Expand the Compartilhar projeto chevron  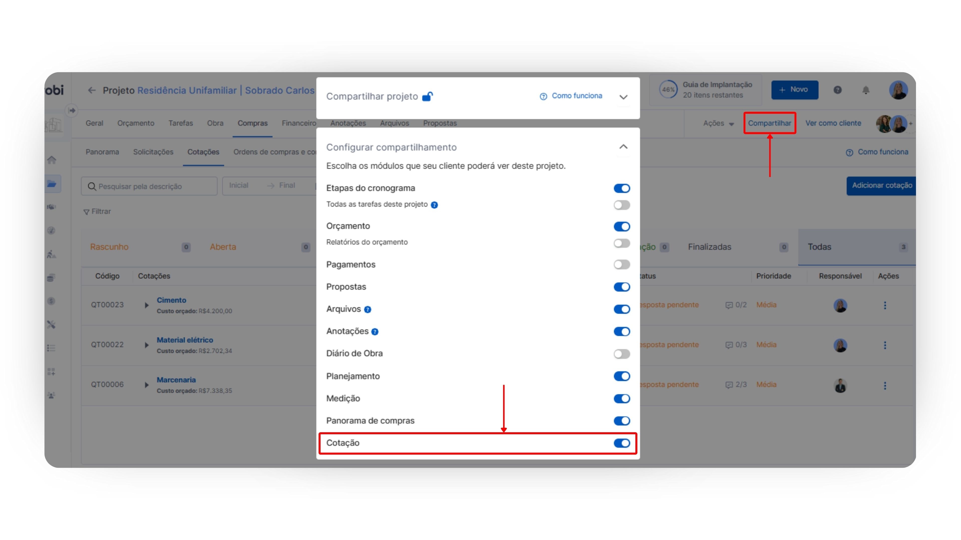point(623,97)
